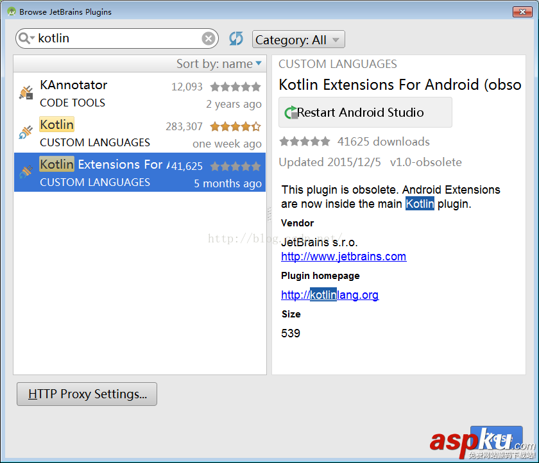Click the 'one week ago' text

coord(227,144)
